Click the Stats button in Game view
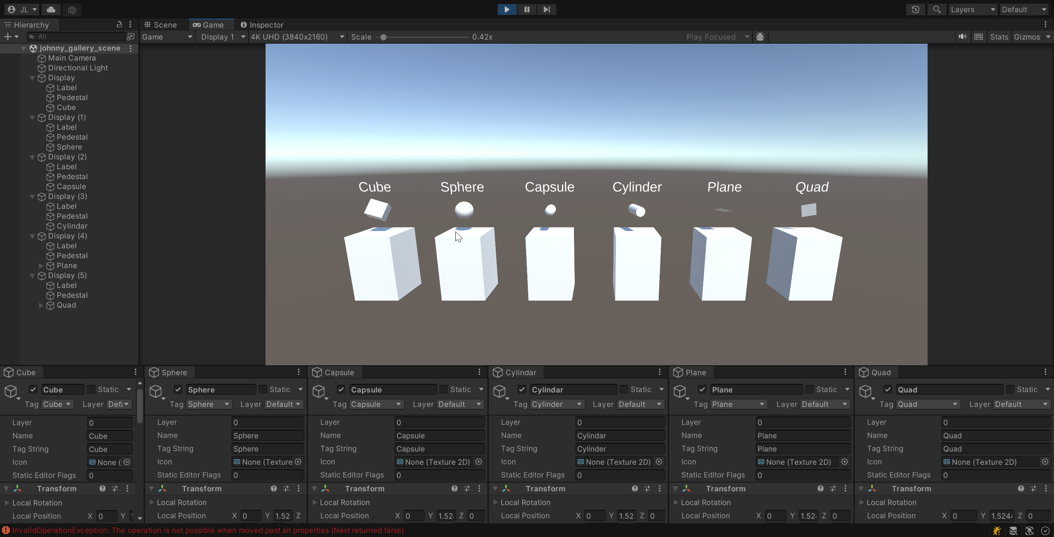Screen dimensions: 1054x537 pos(999,37)
